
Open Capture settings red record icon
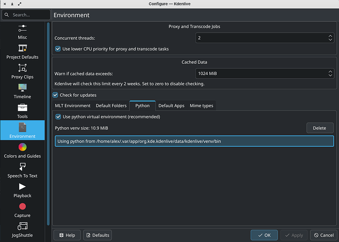click(23, 206)
